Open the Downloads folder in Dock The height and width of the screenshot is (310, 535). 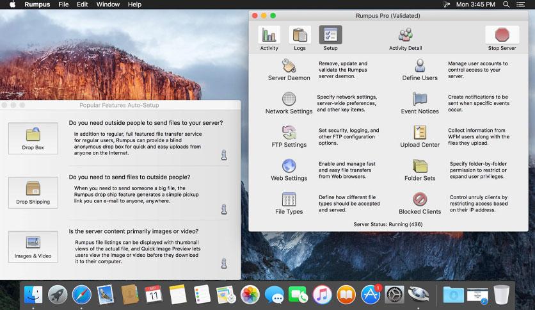[x=454, y=294]
